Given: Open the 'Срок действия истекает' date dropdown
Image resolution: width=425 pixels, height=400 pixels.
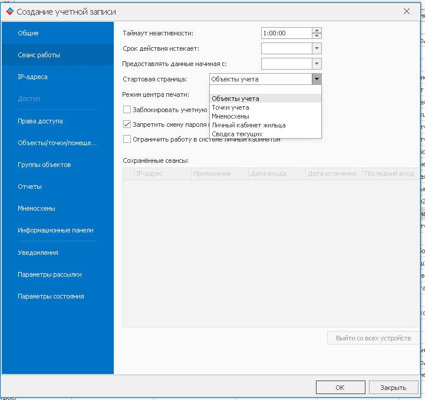Looking at the screenshot, I should click(x=317, y=48).
